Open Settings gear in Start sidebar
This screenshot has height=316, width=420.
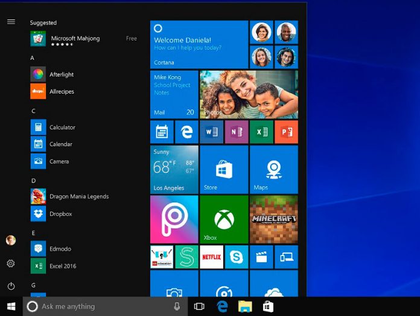pyautogui.click(x=11, y=263)
